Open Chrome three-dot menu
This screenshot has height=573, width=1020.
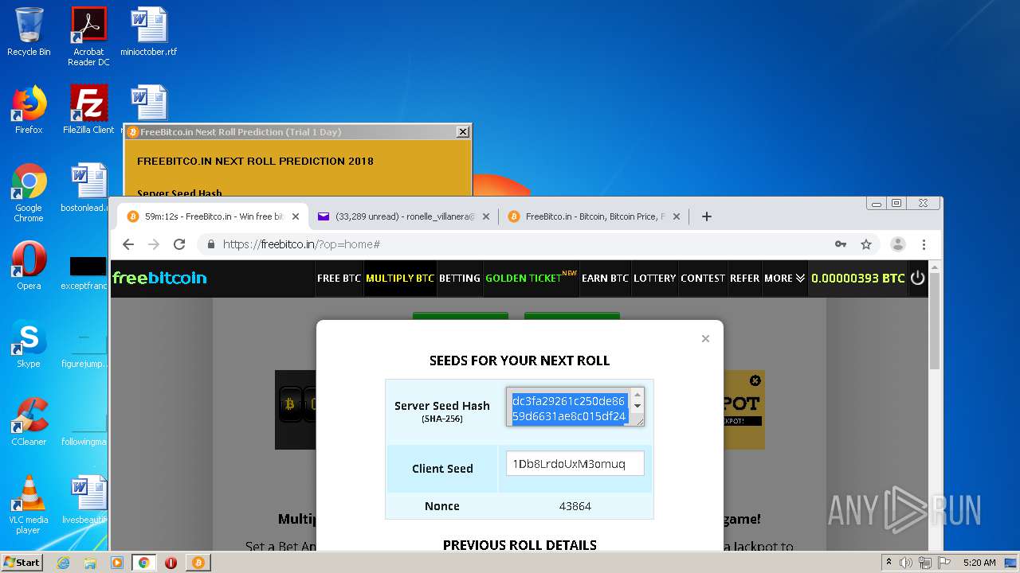924,244
